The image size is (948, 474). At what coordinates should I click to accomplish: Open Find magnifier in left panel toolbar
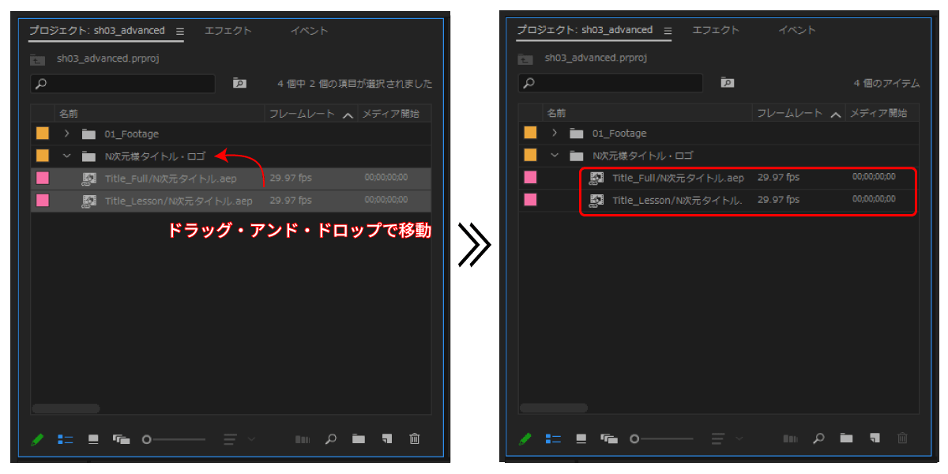coord(331,439)
